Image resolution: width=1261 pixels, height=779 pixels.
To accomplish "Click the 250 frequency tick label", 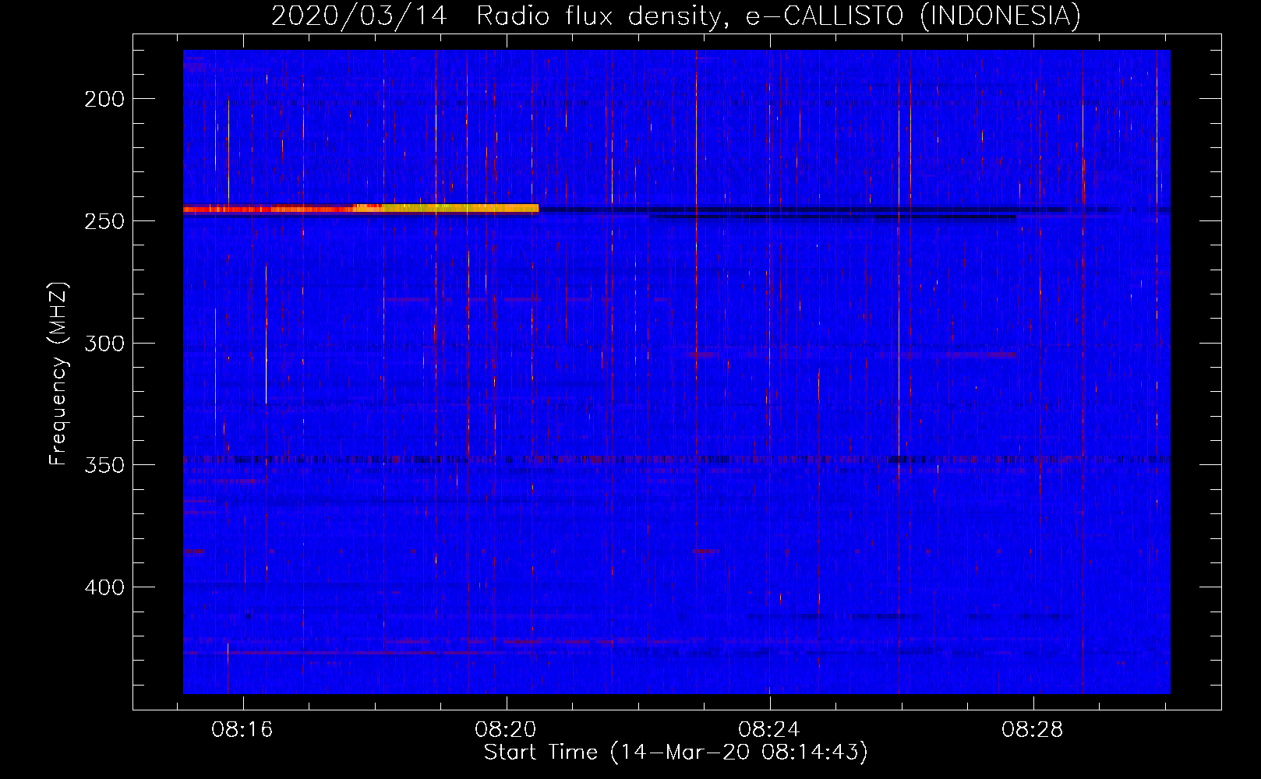I will coord(104,221).
